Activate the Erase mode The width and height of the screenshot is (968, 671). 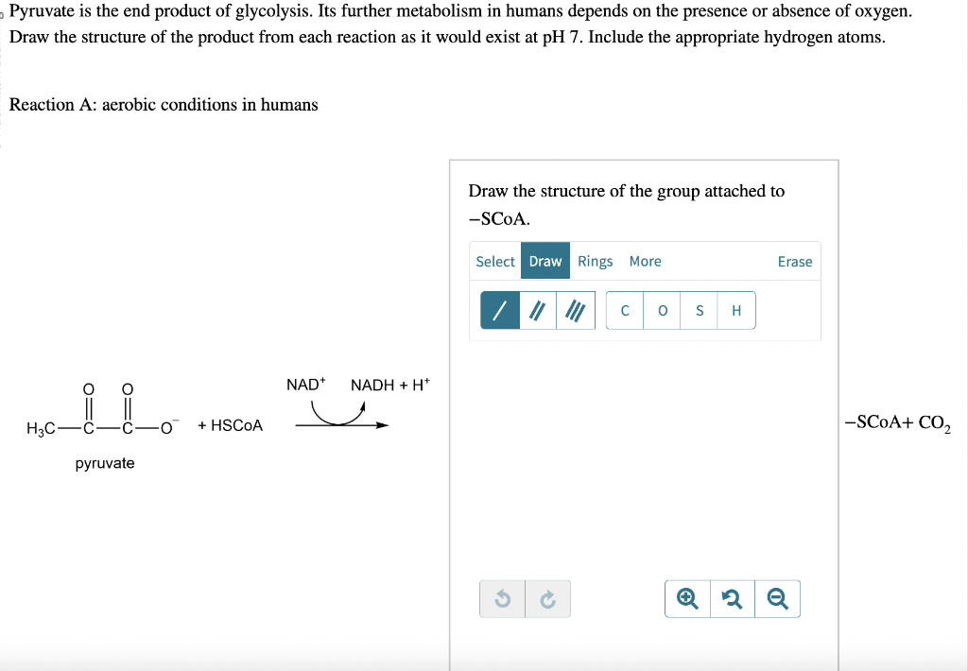point(794,261)
